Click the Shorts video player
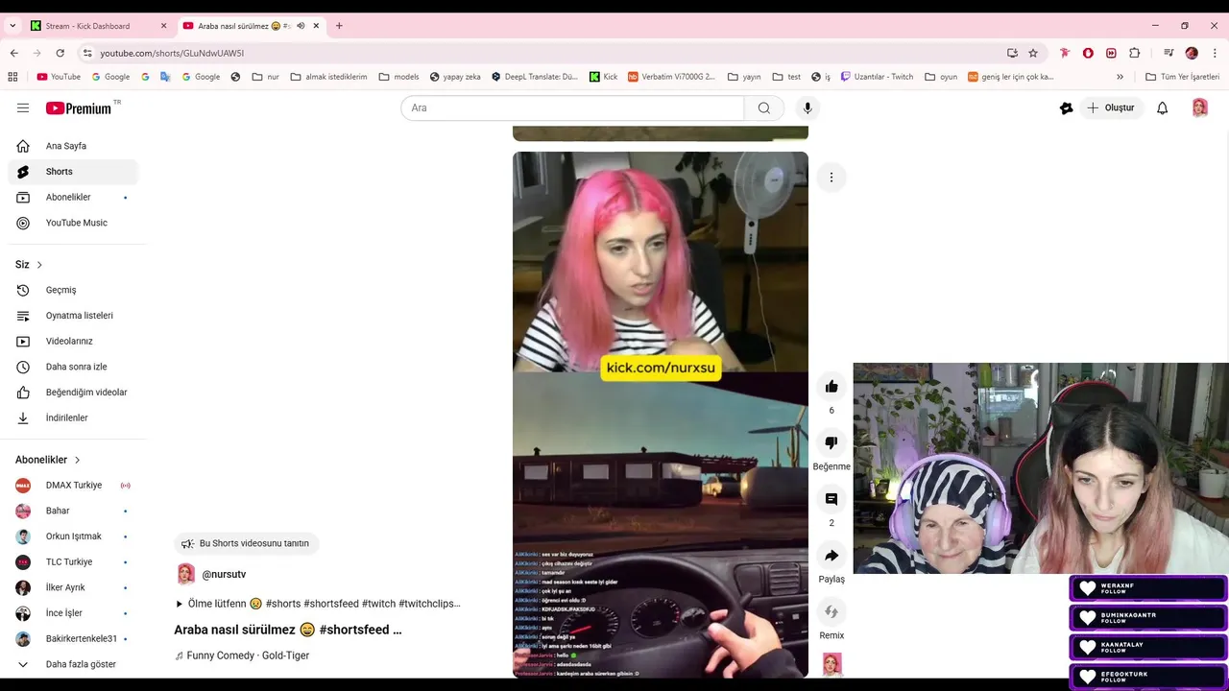The image size is (1229, 691). click(661, 415)
